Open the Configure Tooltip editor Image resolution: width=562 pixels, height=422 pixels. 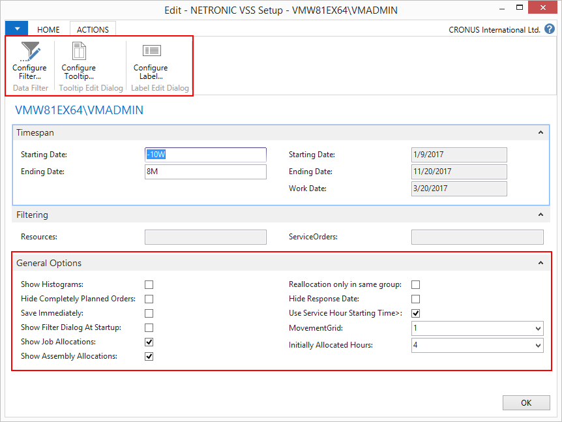78,62
